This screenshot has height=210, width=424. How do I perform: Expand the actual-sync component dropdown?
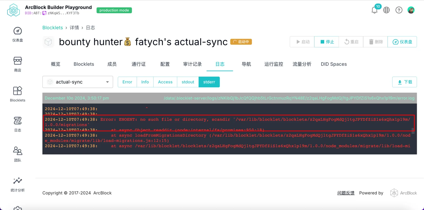pos(78,82)
